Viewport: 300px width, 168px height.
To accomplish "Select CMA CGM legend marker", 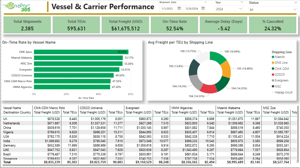I will pos(273,68).
